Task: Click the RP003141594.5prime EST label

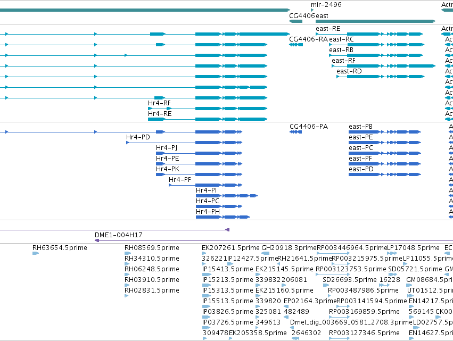Action: pos(372,301)
